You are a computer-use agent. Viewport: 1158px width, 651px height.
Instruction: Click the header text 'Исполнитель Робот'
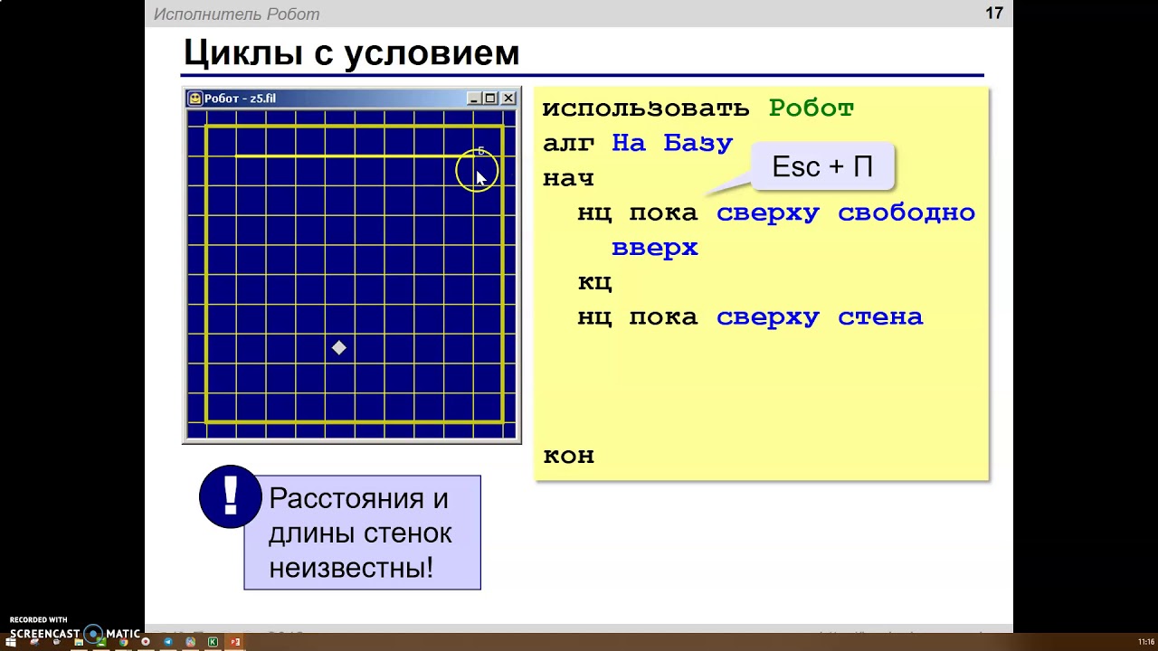click(x=236, y=14)
